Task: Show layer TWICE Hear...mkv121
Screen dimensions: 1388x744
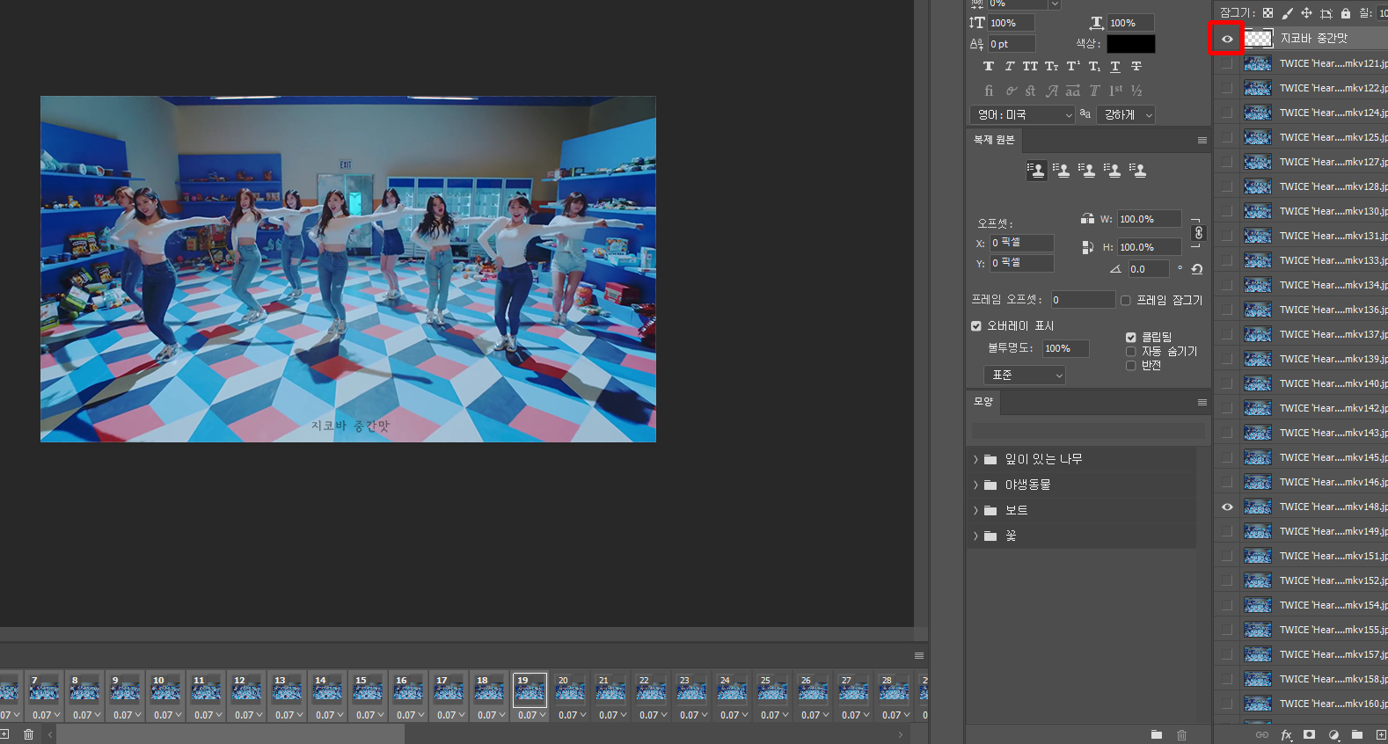Action: pyautogui.click(x=1227, y=63)
